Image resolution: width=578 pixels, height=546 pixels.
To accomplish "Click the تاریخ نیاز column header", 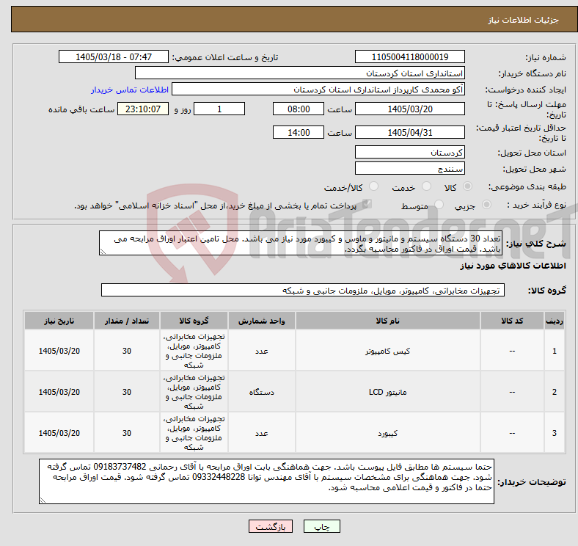I will (59, 321).
